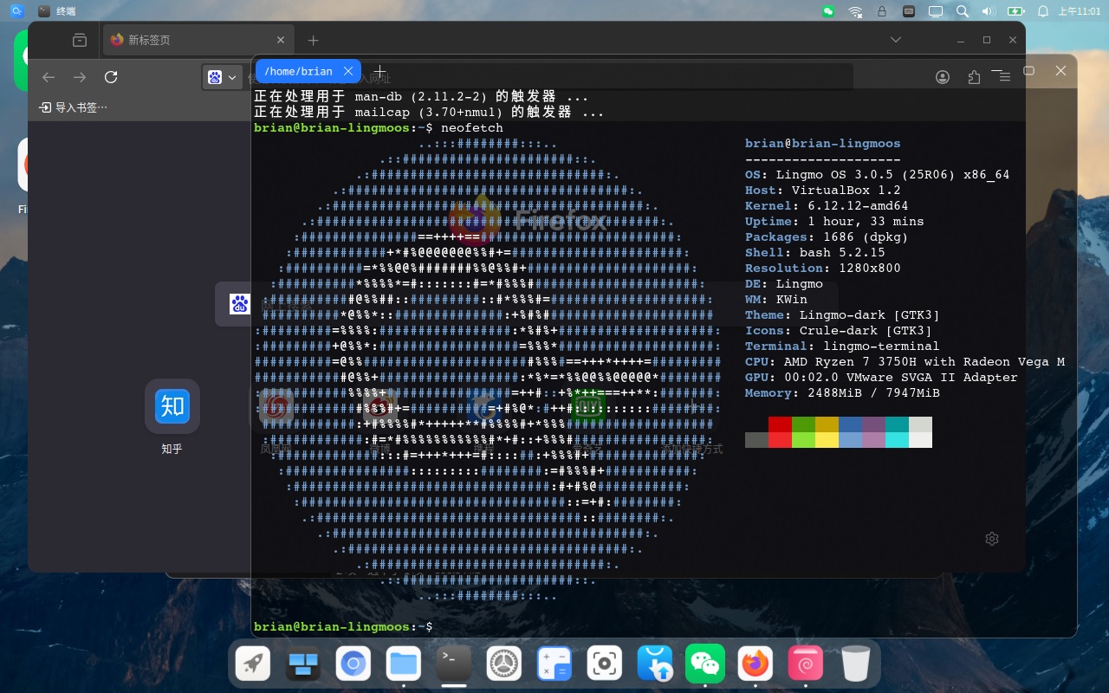Viewport: 1109px width, 693px height.
Task: Open the launcher rocket icon in dock
Action: coord(253,664)
